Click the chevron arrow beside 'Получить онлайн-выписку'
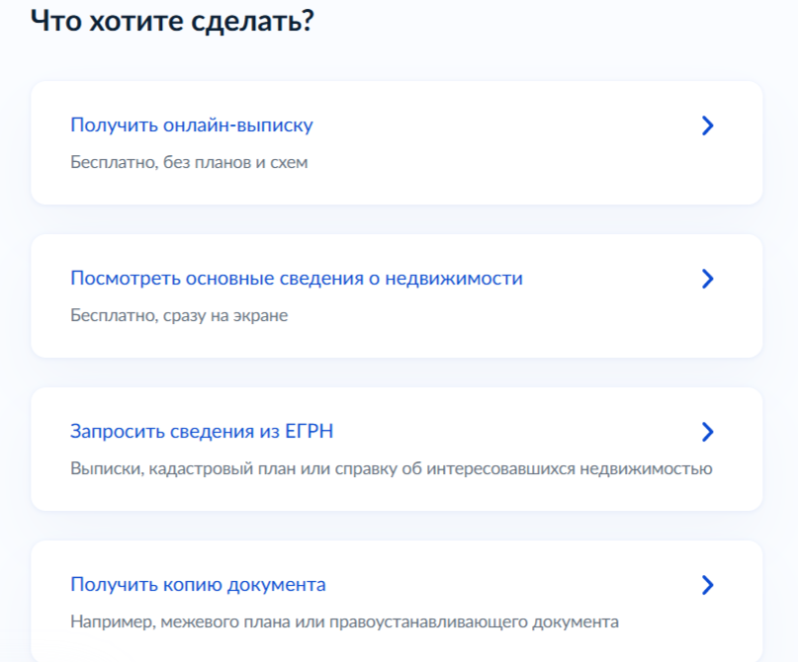798x662 pixels. click(x=706, y=125)
